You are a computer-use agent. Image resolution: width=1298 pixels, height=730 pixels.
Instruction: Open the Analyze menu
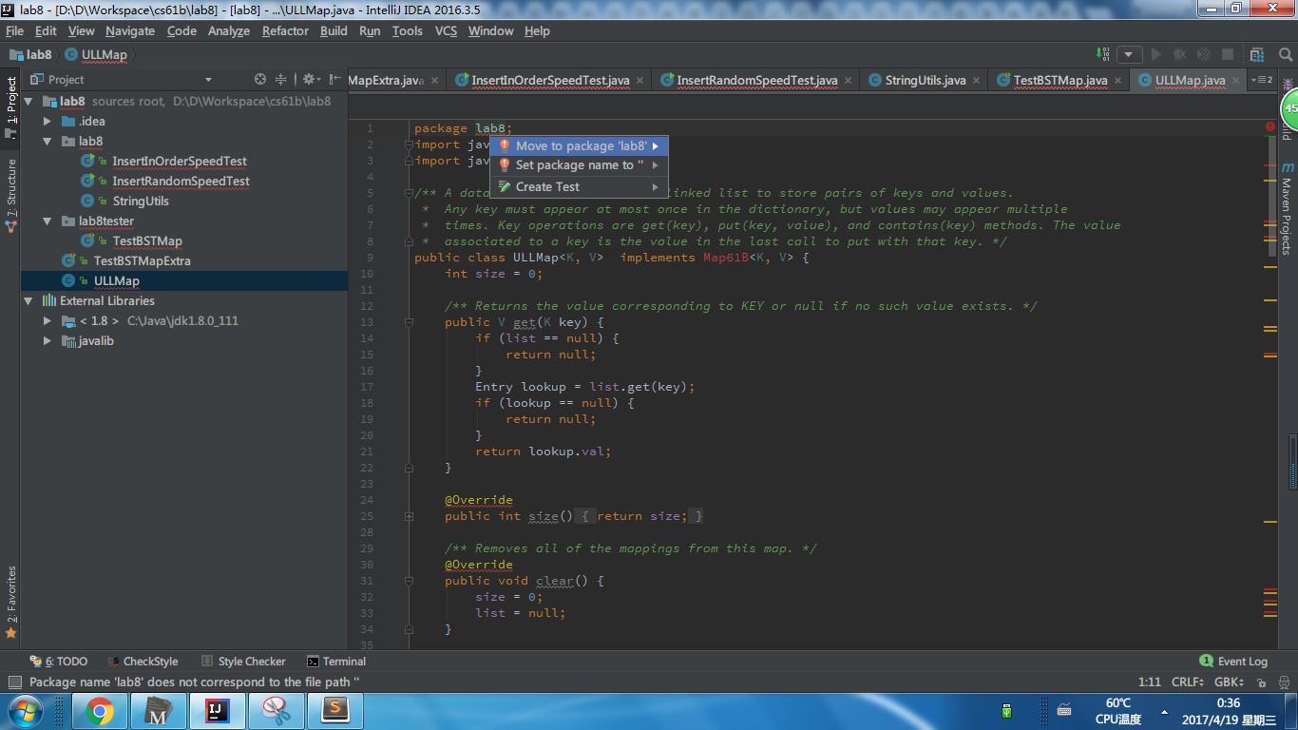coord(228,30)
